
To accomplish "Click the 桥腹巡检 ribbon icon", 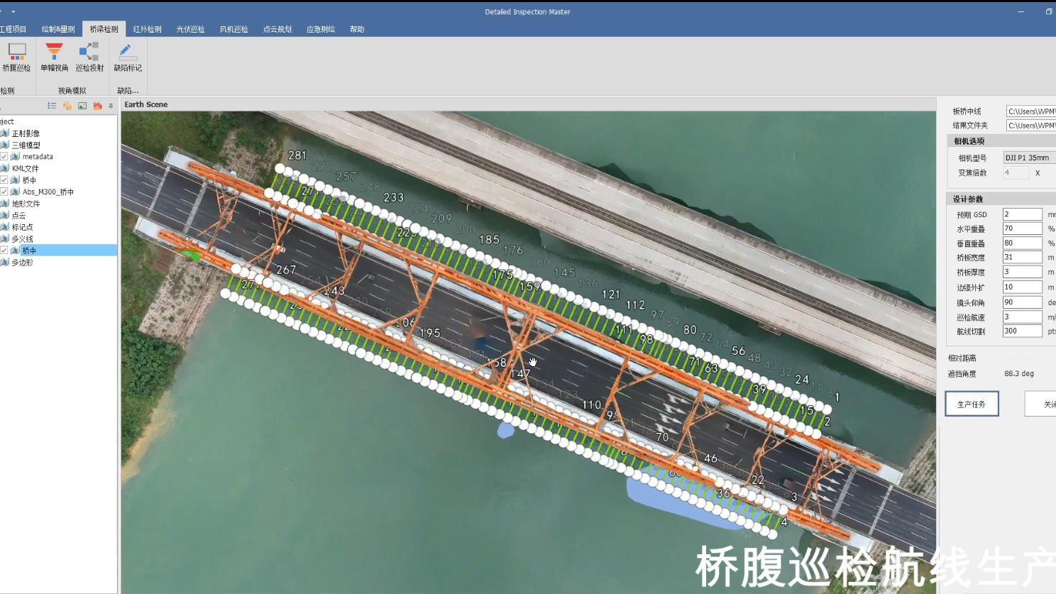I will [16, 57].
